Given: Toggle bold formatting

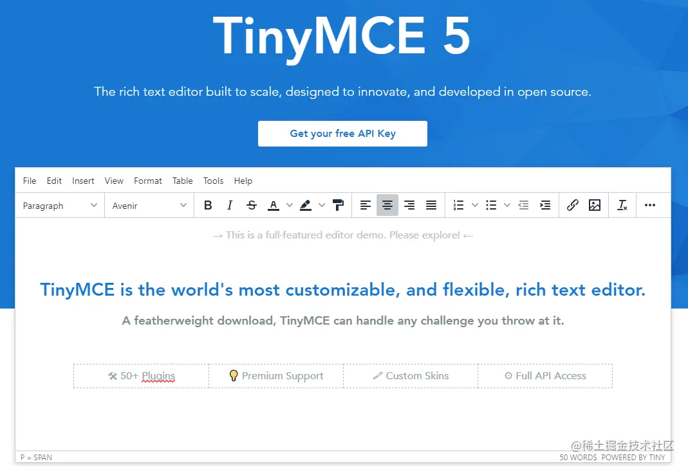Looking at the screenshot, I should tap(208, 205).
